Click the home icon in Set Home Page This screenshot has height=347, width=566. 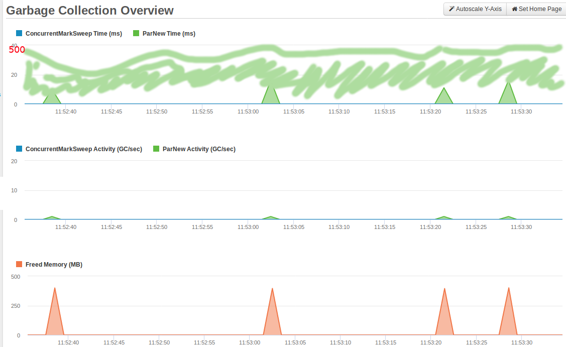pyautogui.click(x=515, y=9)
